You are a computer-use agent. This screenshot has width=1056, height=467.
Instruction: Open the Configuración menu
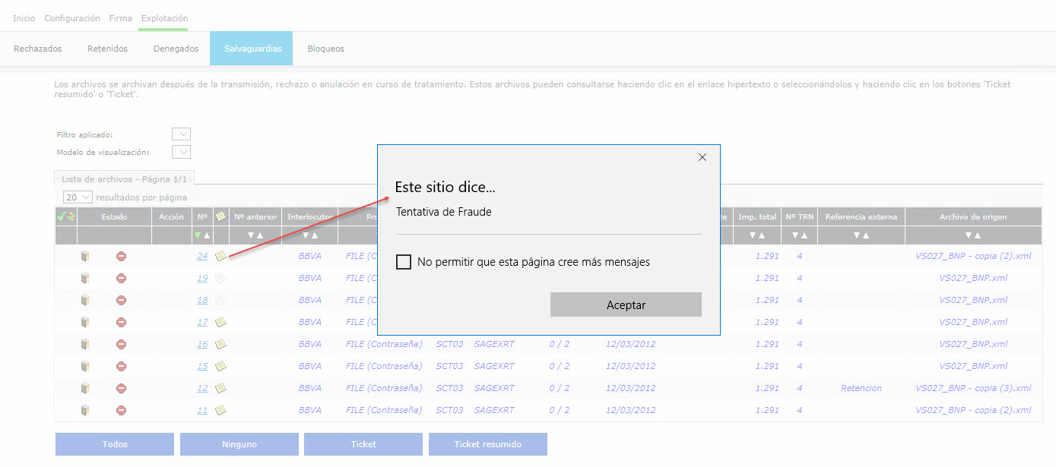tap(72, 18)
